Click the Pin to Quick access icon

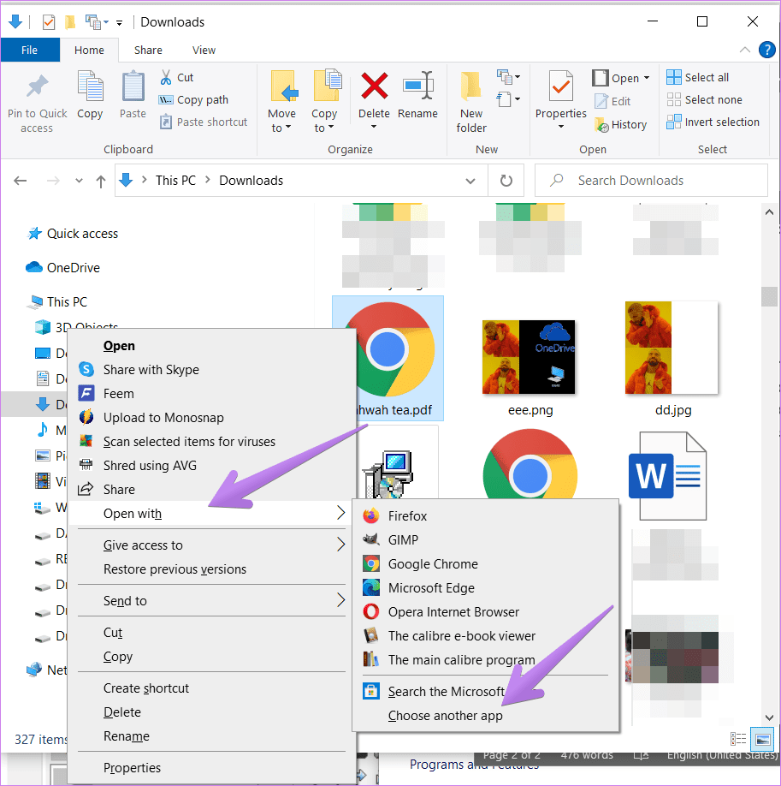[x=37, y=87]
